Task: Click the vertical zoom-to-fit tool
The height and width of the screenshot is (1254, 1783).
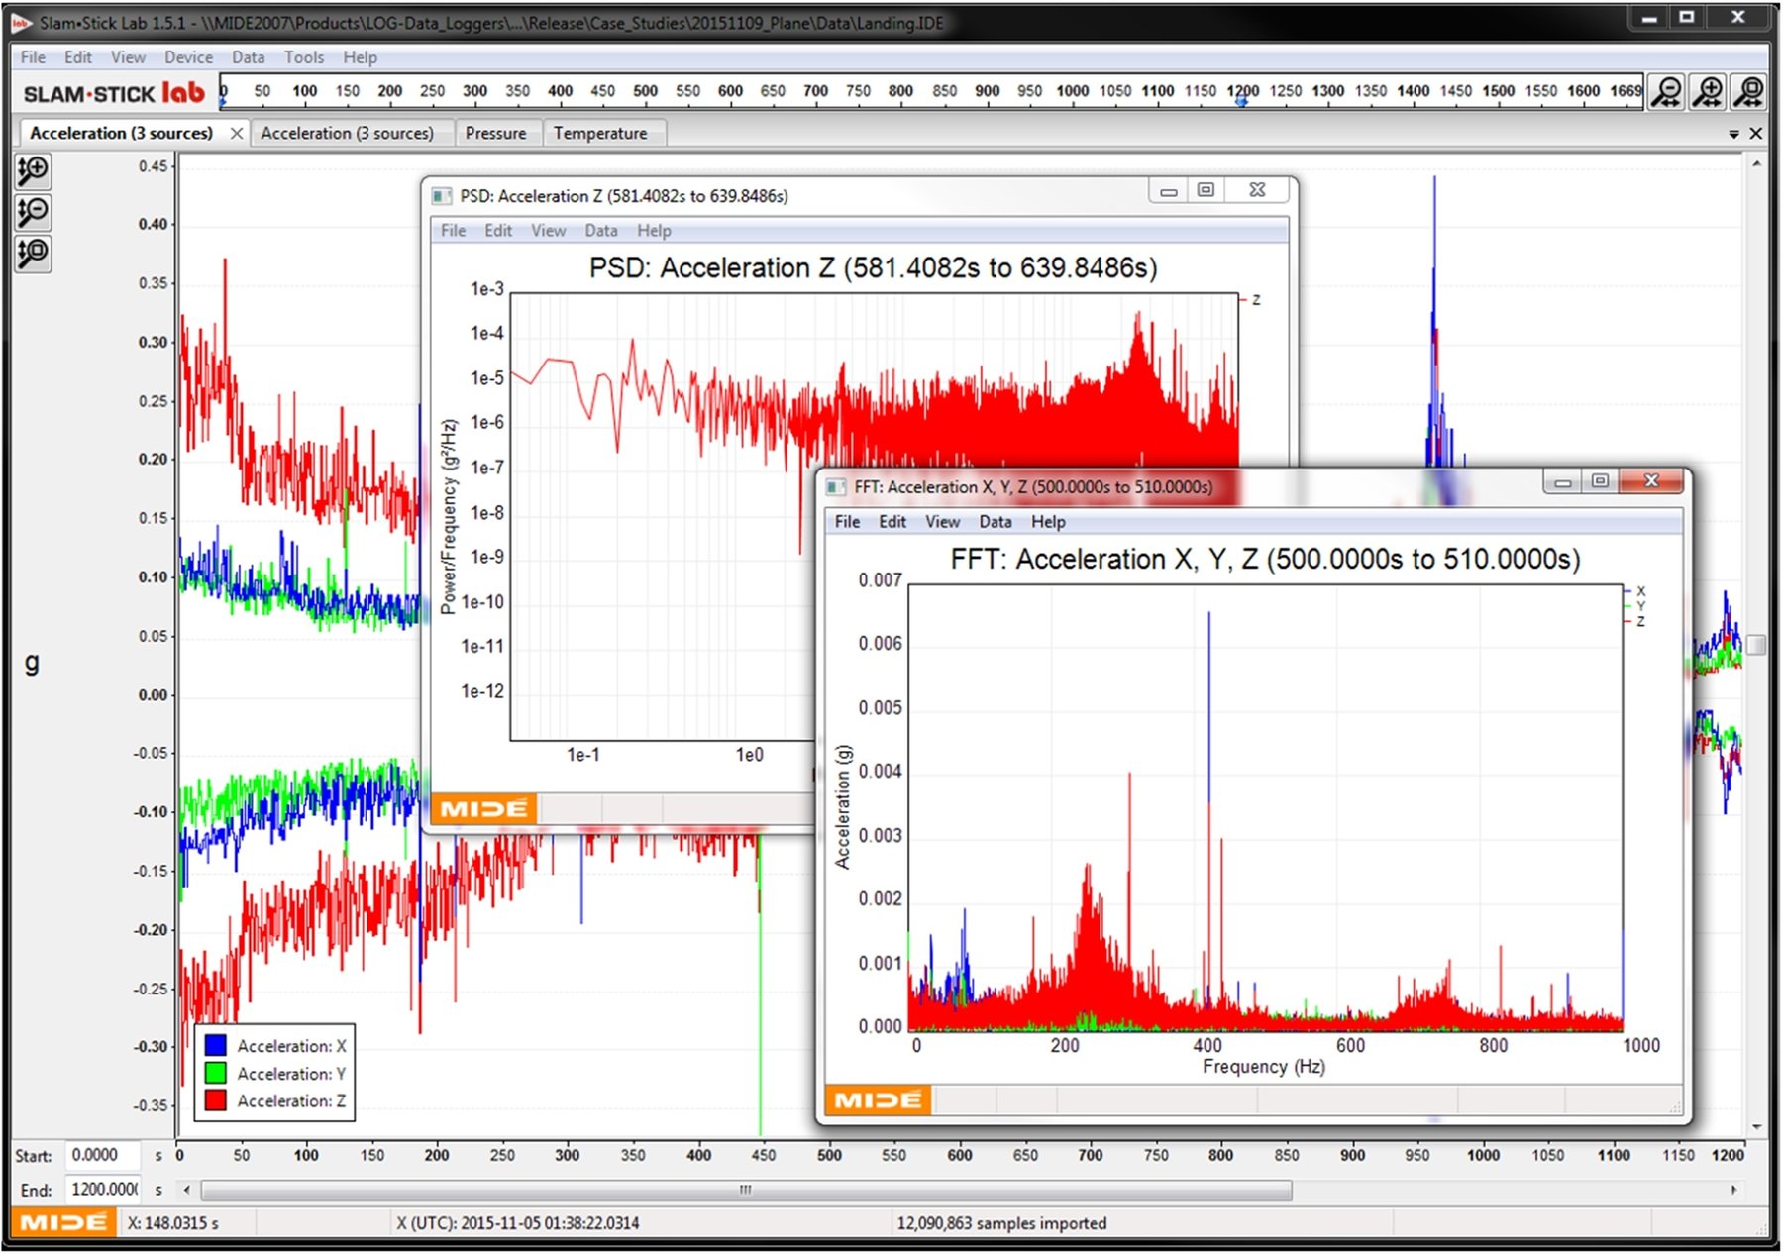Action: [x=32, y=255]
